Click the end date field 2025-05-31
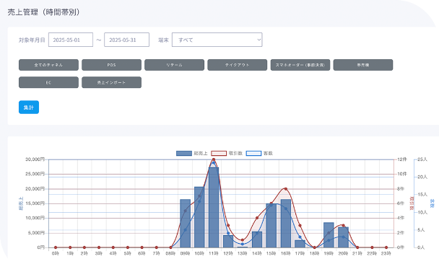Viewport: 439px width, 277px height. (126, 40)
